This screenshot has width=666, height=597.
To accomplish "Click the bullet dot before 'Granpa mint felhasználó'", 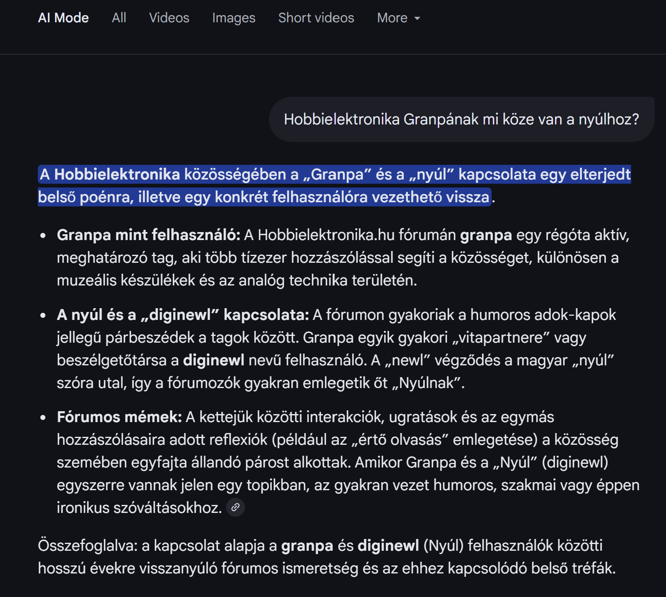I will pyautogui.click(x=43, y=236).
